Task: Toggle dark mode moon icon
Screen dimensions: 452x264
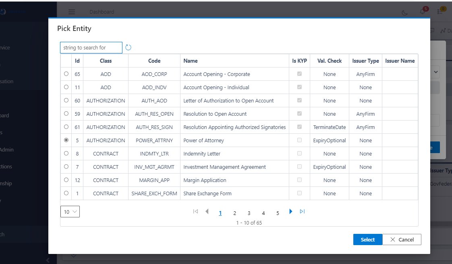Action: [x=405, y=12]
